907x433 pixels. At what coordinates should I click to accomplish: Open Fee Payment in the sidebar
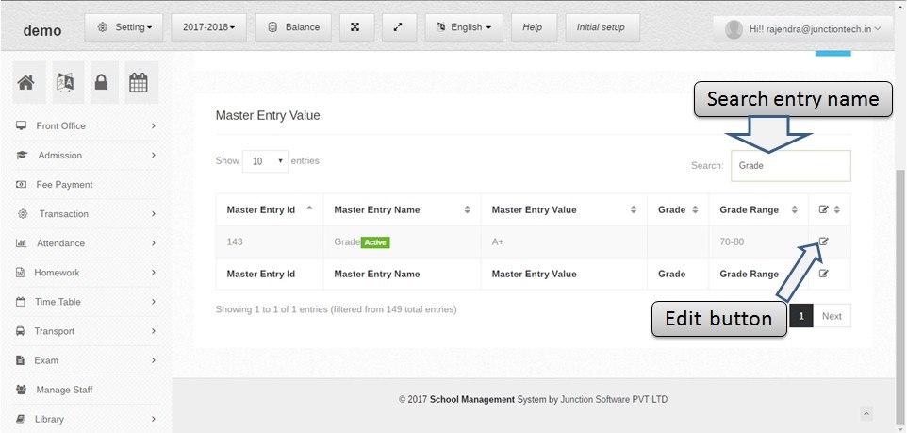pyautogui.click(x=86, y=185)
